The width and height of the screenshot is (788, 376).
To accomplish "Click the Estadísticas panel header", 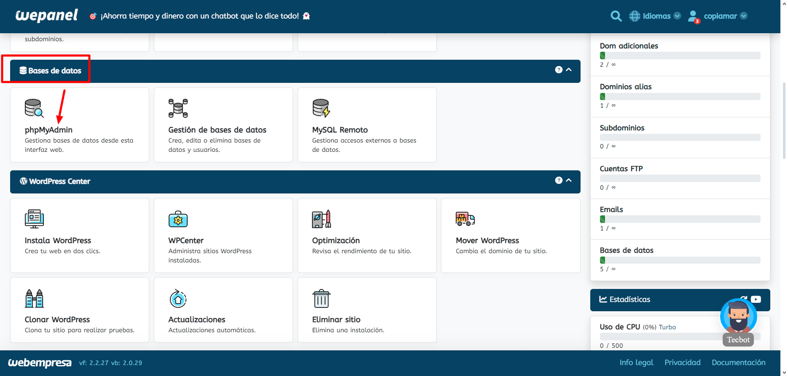I will point(680,300).
